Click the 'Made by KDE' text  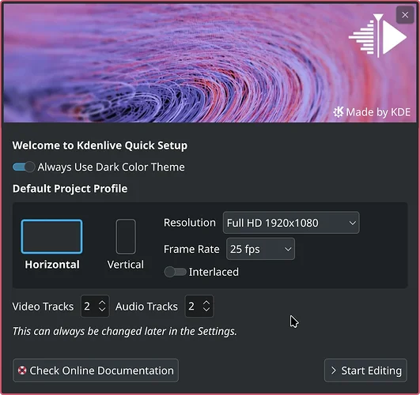pyautogui.click(x=378, y=112)
